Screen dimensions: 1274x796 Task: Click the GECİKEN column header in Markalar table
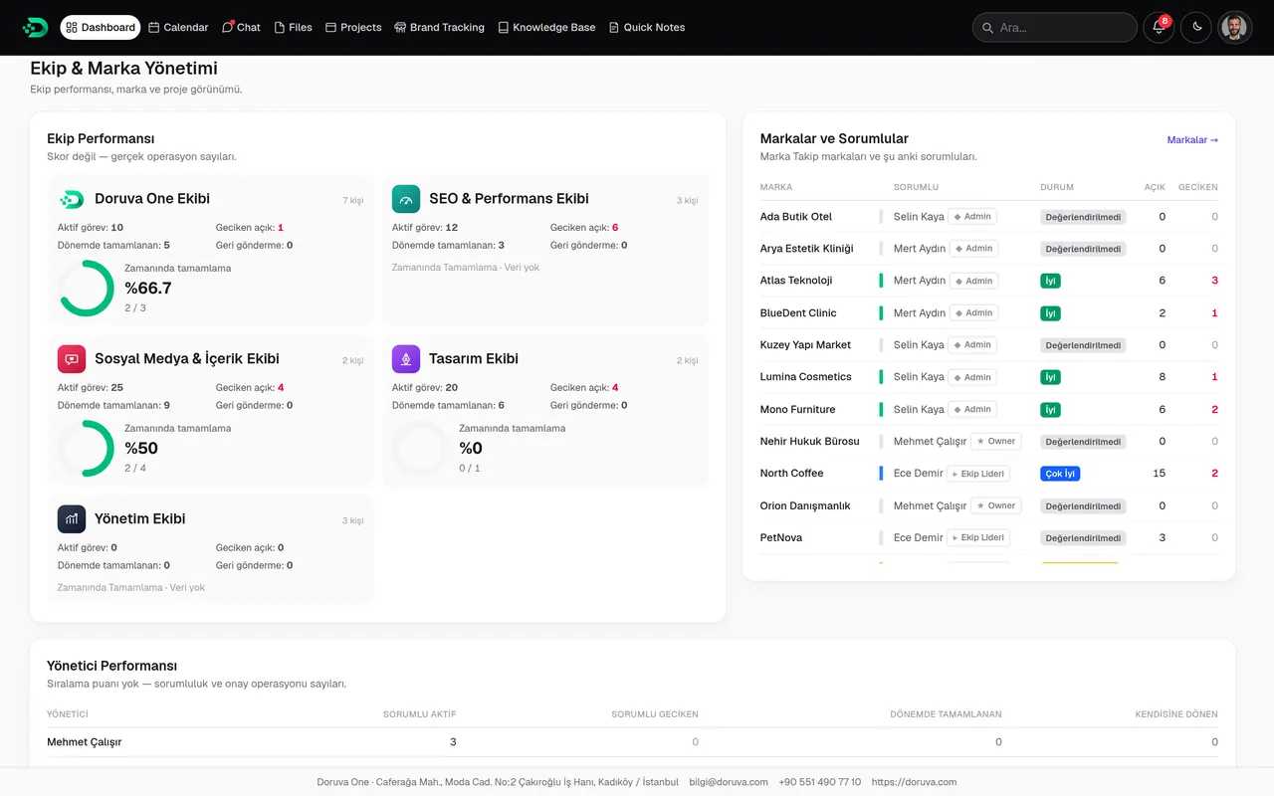pyautogui.click(x=1197, y=187)
